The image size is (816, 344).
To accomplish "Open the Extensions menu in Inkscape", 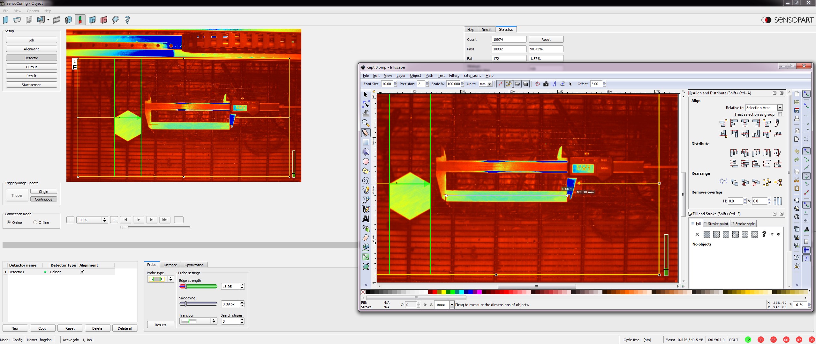I will click(472, 76).
